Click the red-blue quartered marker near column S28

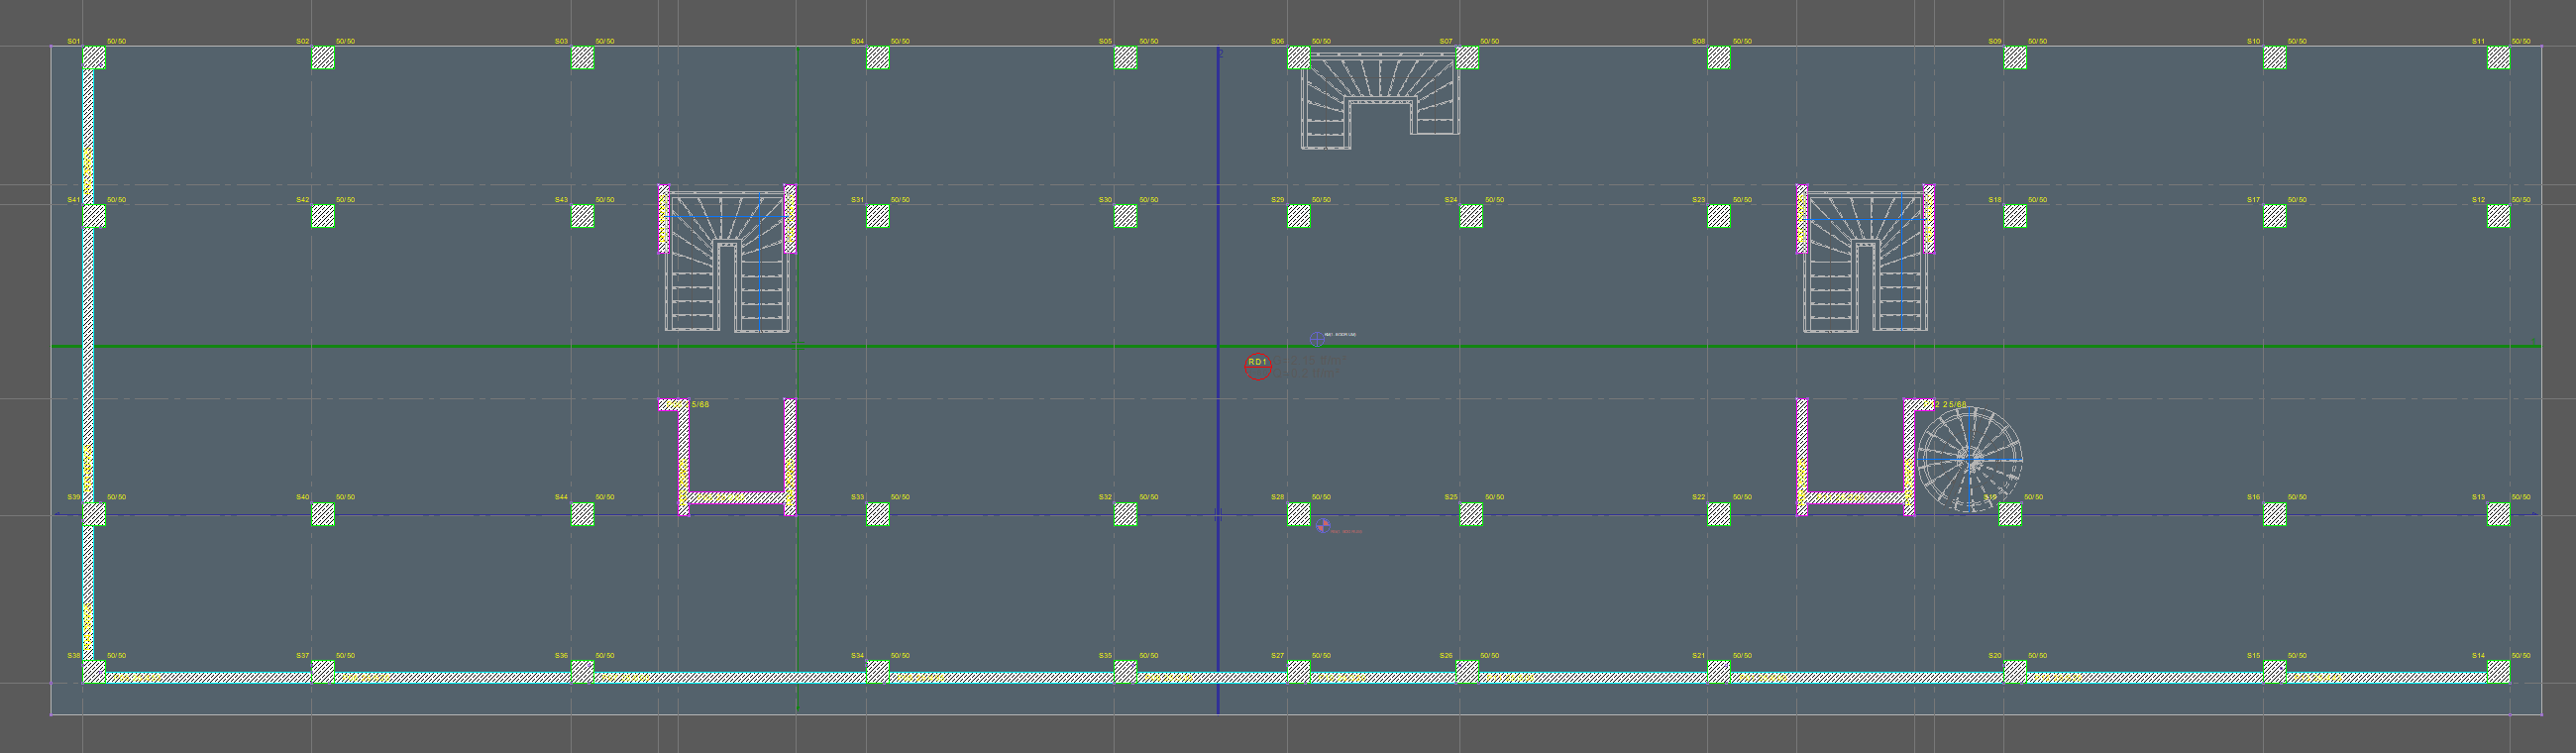pos(1323,526)
